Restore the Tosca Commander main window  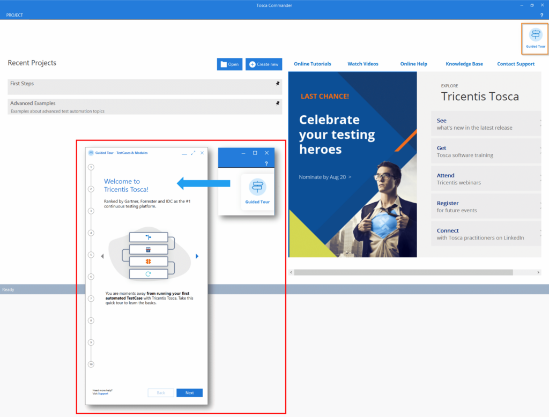point(532,5)
